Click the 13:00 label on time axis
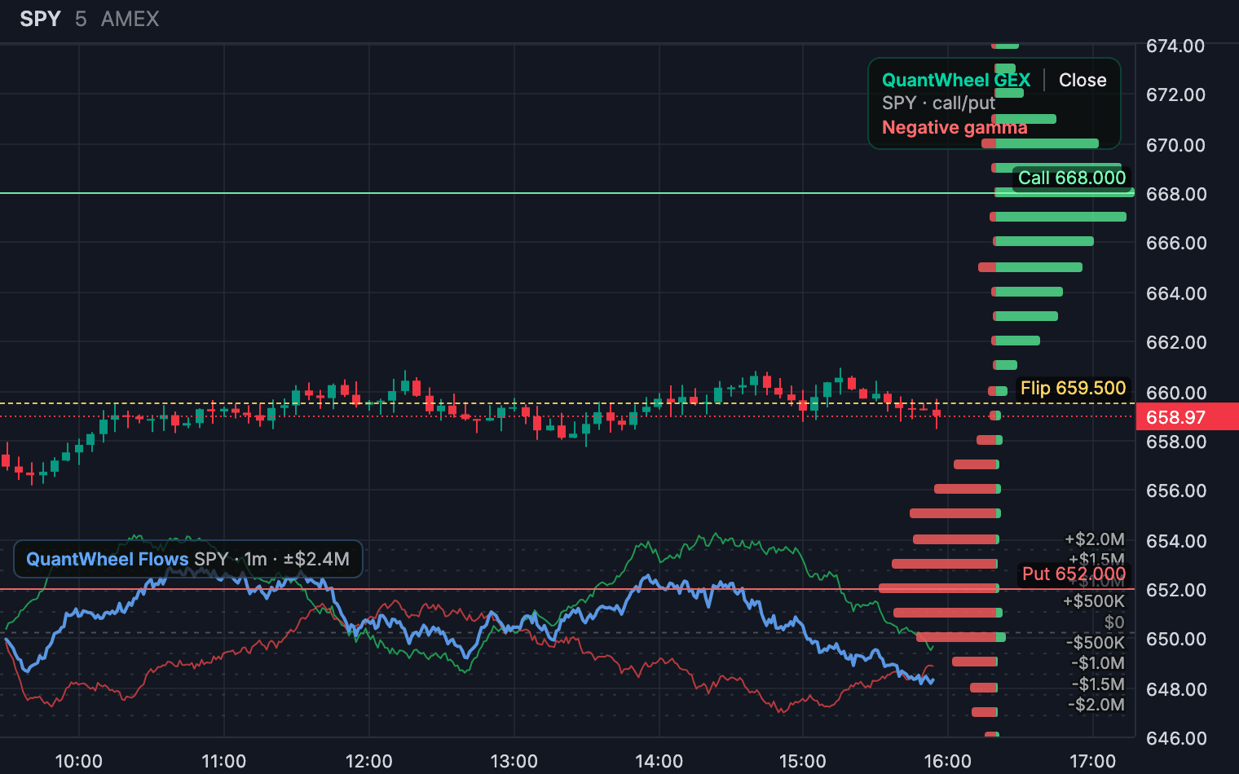The height and width of the screenshot is (774, 1239). (x=514, y=761)
